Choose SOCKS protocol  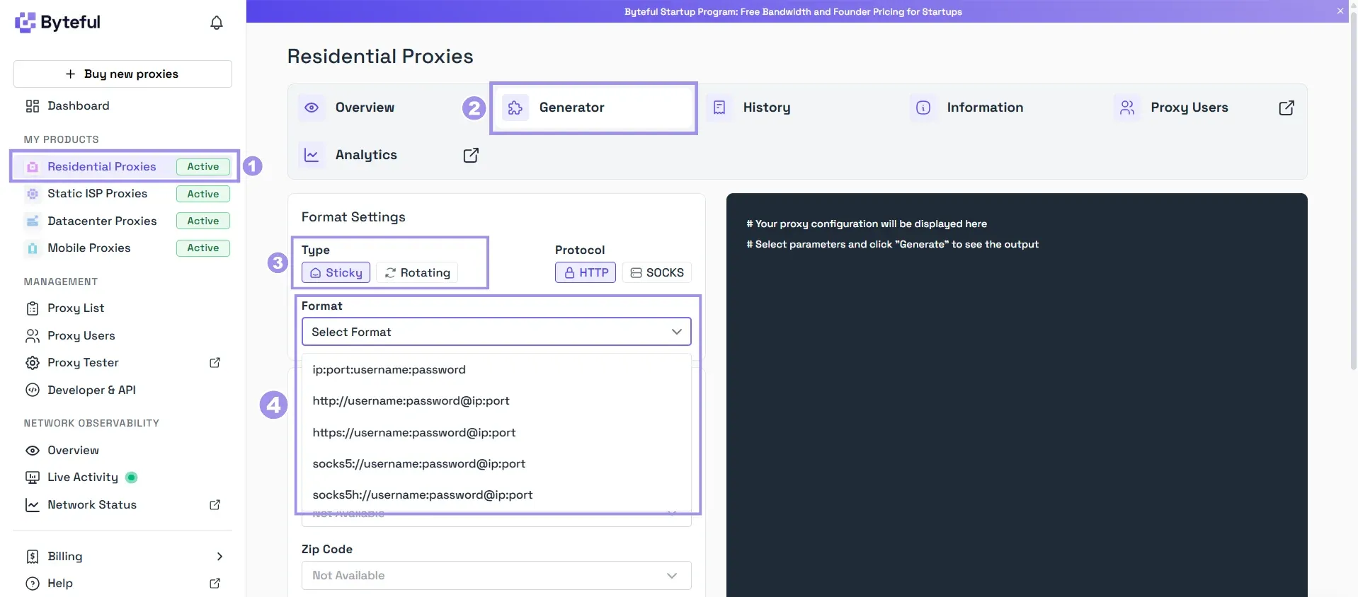(657, 272)
